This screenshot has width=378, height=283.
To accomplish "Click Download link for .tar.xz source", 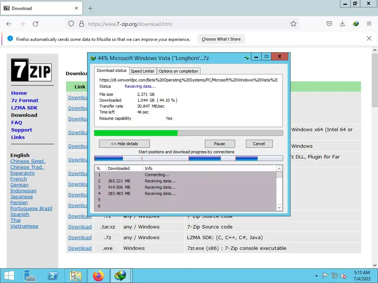I will click(80, 227).
